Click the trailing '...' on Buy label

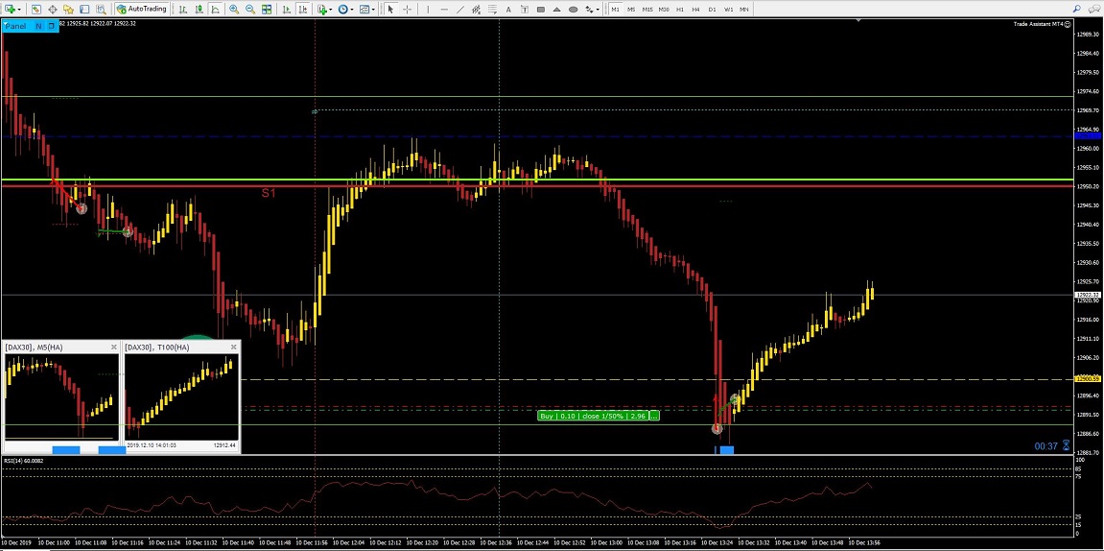(x=654, y=416)
